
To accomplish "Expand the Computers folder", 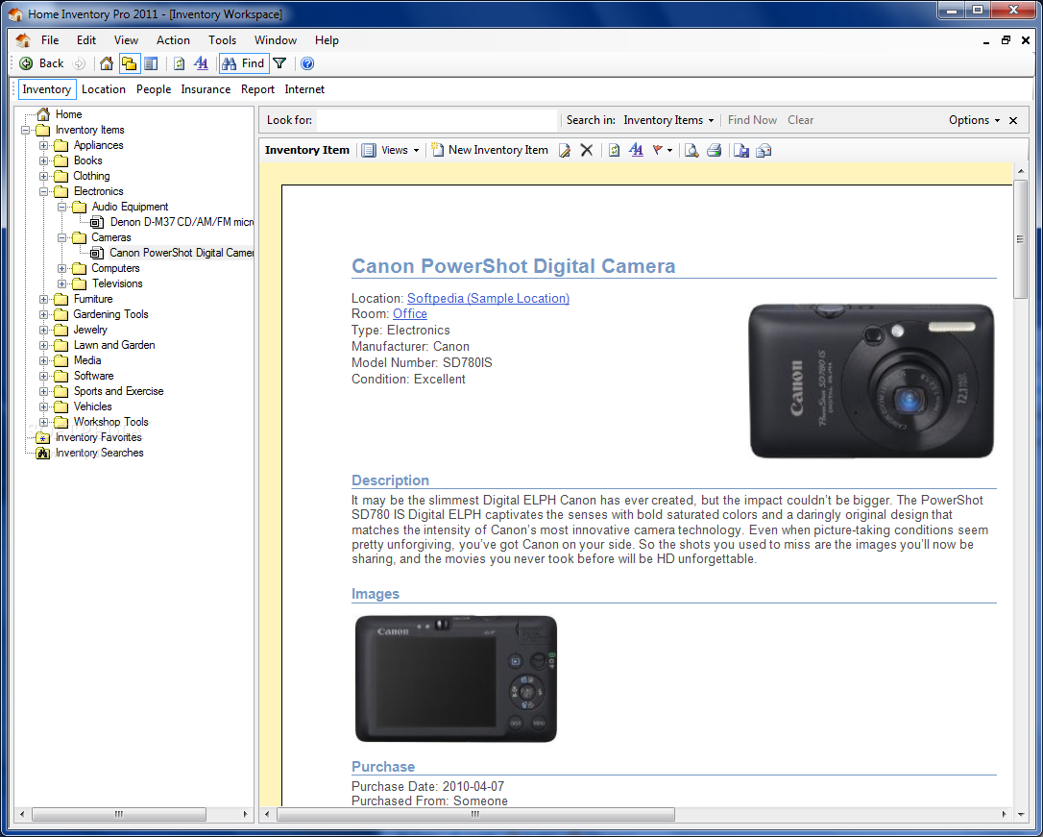I will point(61,269).
